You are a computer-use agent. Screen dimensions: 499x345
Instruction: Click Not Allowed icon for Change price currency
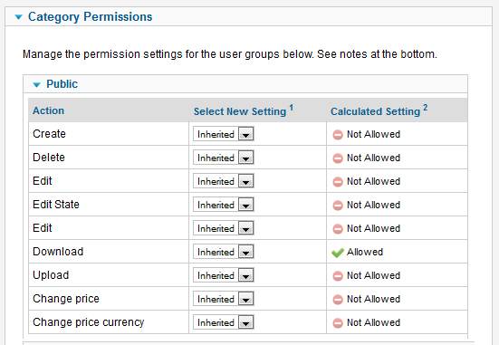[x=338, y=323]
